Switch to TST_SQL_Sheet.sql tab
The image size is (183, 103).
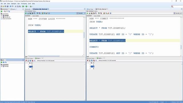tap(102, 9)
